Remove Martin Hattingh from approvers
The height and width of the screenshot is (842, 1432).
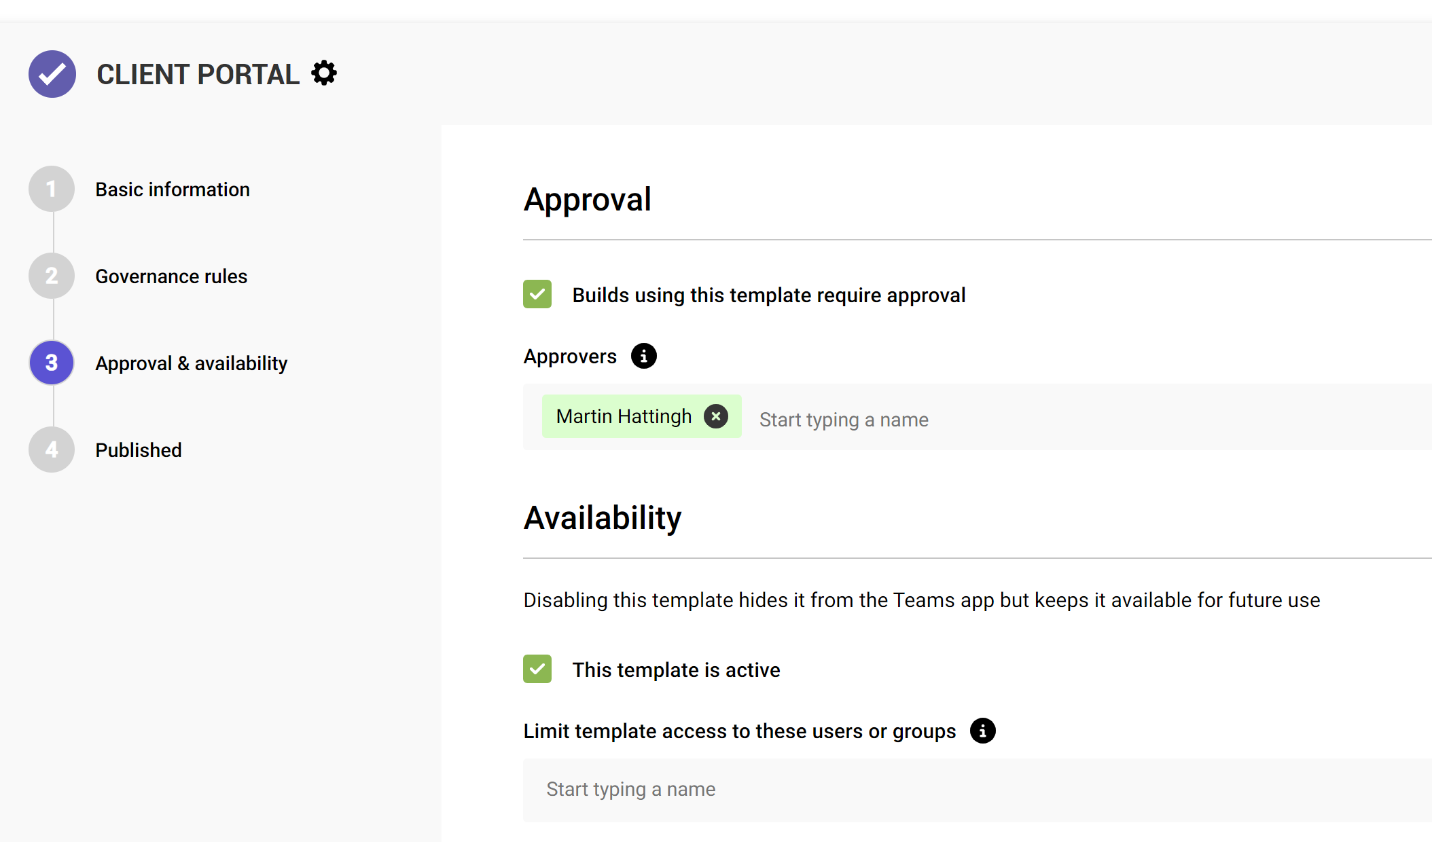tap(716, 416)
